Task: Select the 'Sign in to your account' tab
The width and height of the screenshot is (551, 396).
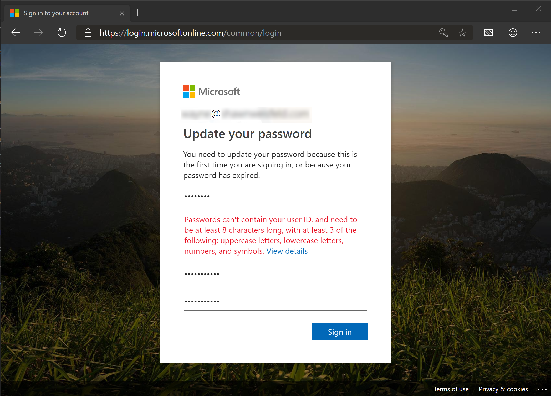Action: 56,13
